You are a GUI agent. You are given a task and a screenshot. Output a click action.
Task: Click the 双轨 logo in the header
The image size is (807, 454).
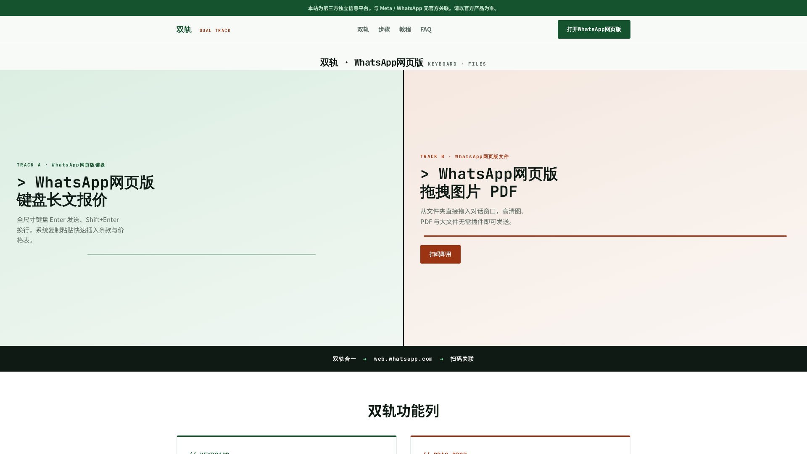[184, 29]
